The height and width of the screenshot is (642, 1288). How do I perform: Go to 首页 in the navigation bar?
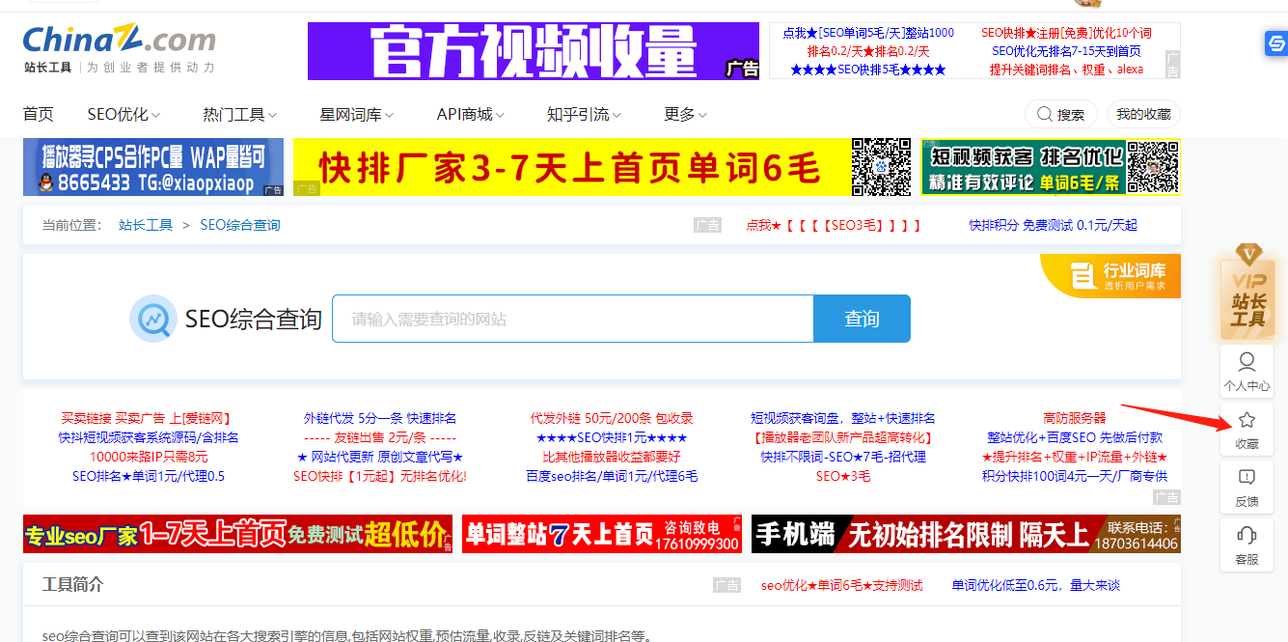(39, 114)
